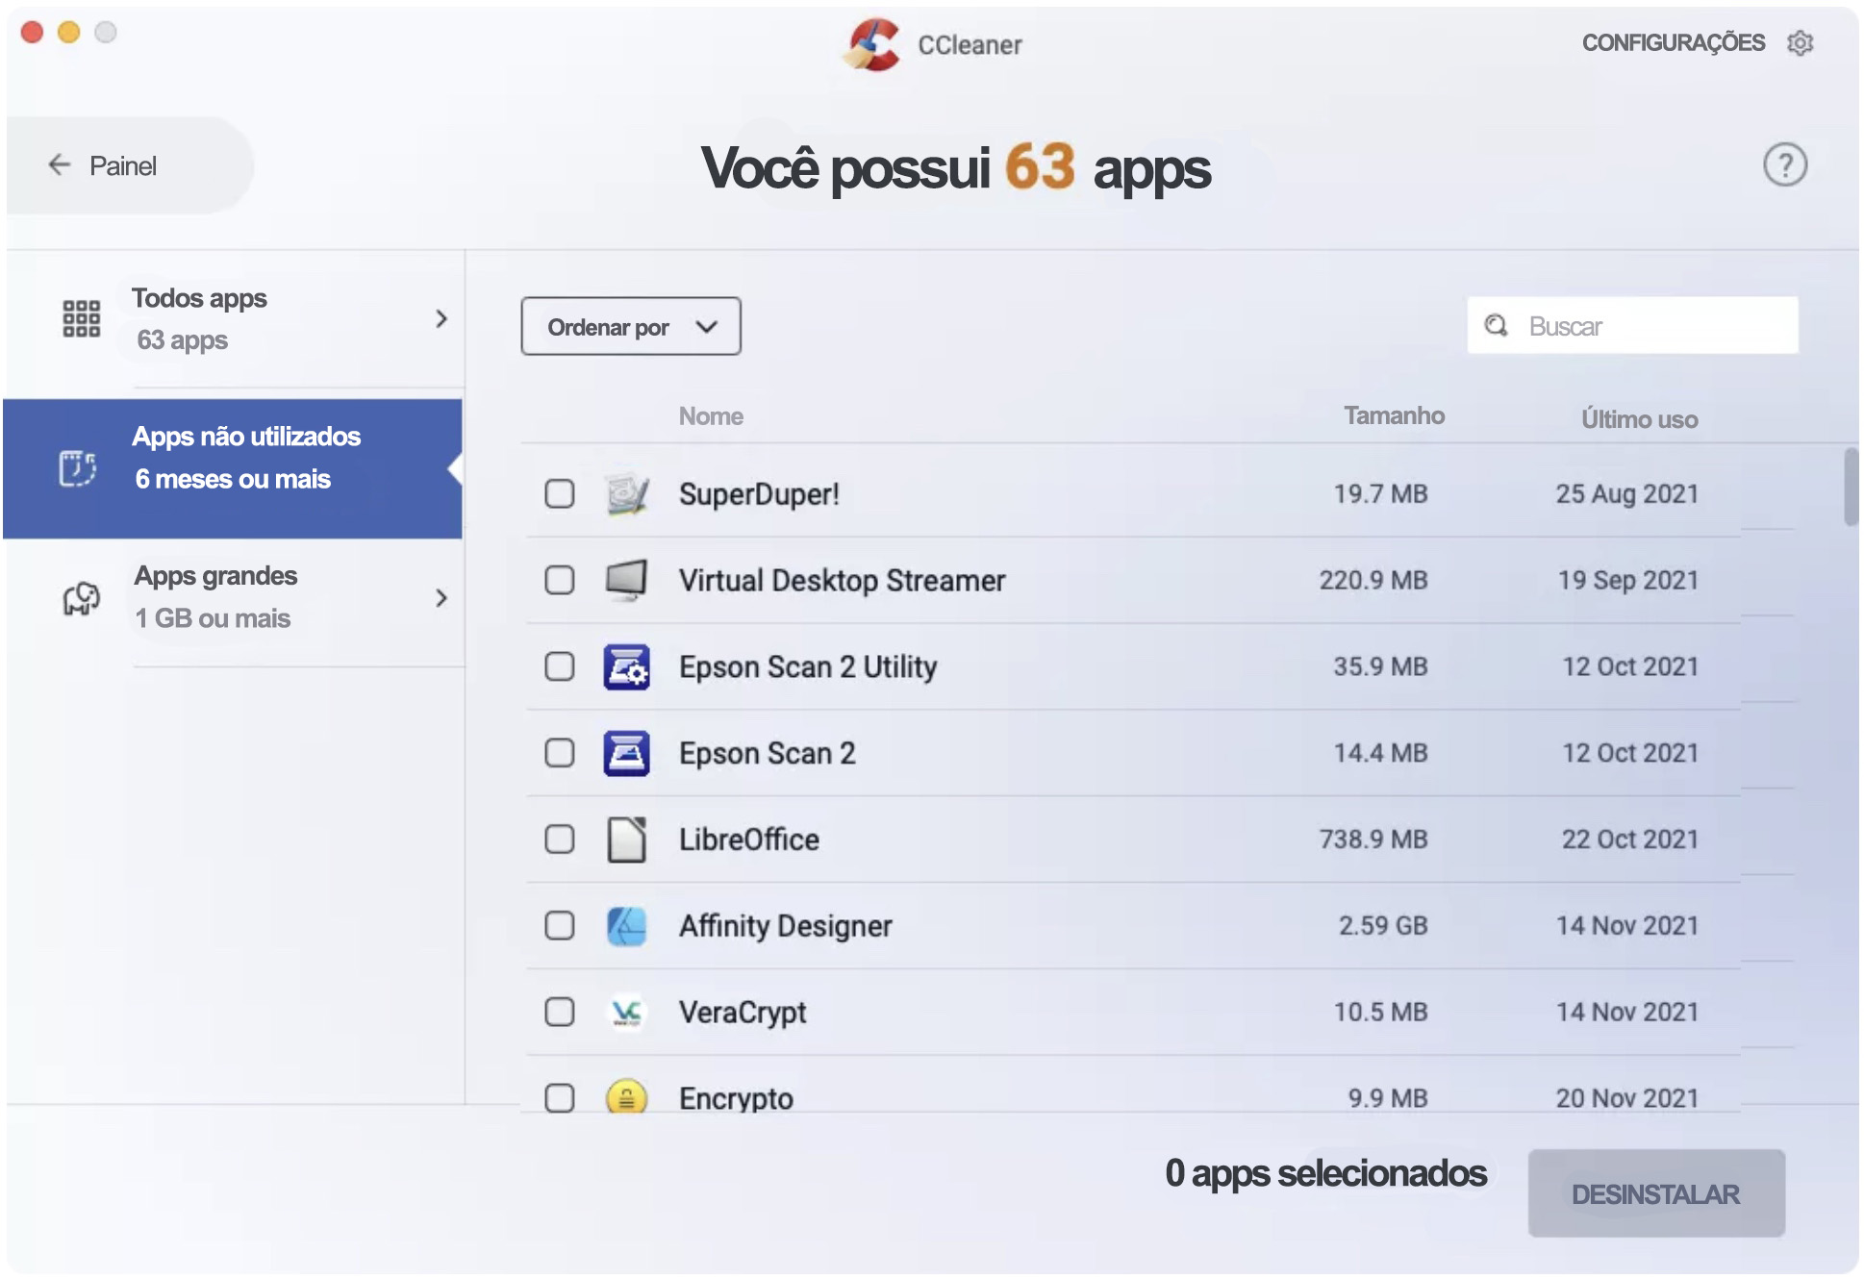Click the DESINSTALAR button

pyautogui.click(x=1656, y=1193)
